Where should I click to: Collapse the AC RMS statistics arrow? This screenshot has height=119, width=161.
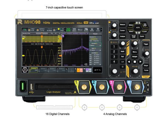click(x=100, y=64)
